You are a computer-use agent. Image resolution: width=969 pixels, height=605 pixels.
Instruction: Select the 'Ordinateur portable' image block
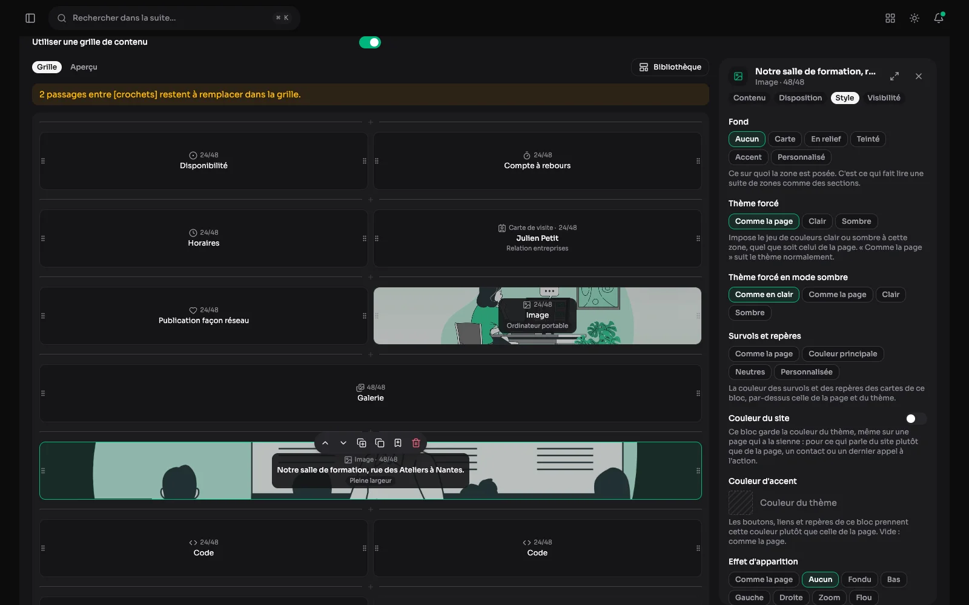point(537,316)
